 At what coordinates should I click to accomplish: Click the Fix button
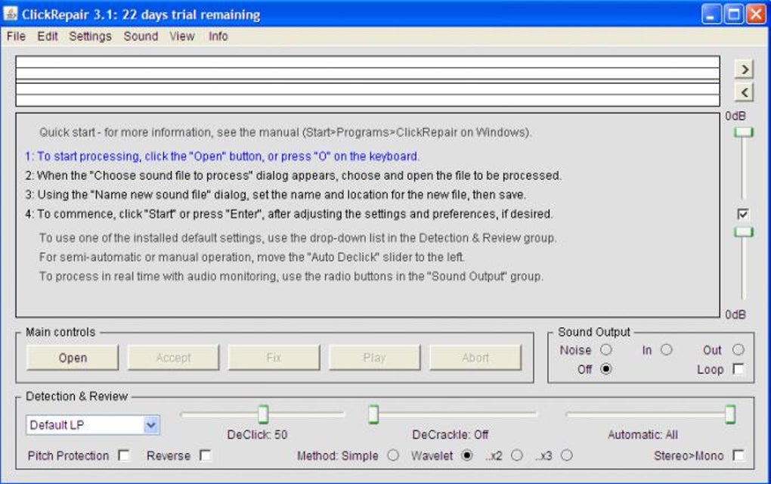coord(274,358)
